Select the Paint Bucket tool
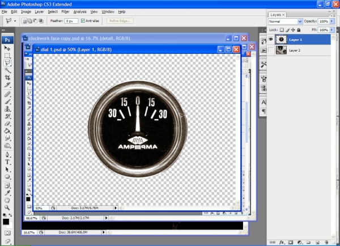Image resolution: width=340 pixels, height=246 pixels. click(x=7, y=131)
